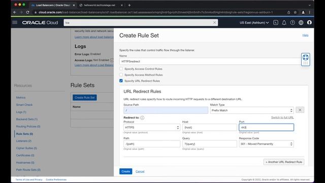325x183 pixels.
Task: Remove the URL redirect rule with X button
Action: tap(300, 110)
